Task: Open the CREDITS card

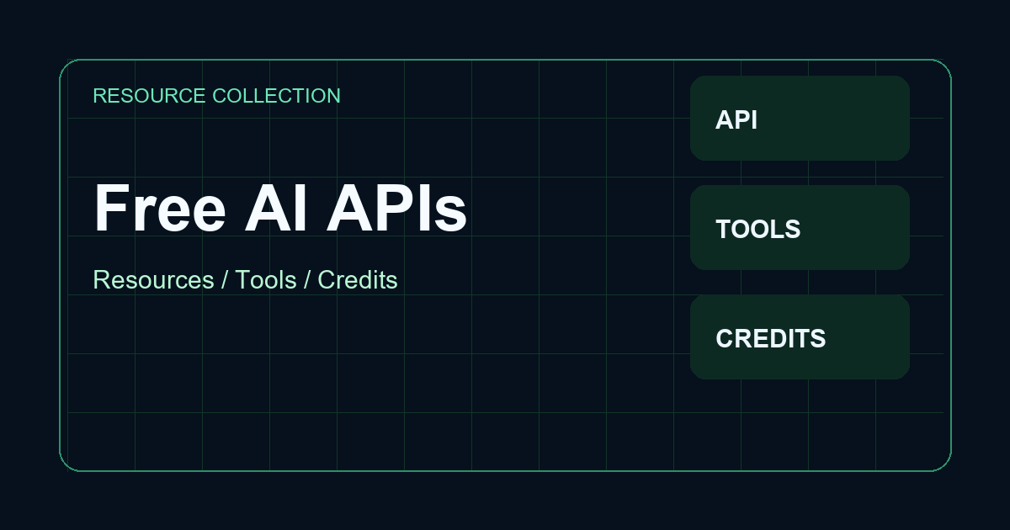Action: click(x=800, y=337)
